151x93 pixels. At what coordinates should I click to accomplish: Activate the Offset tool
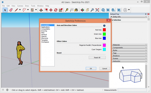pos(46,10)
